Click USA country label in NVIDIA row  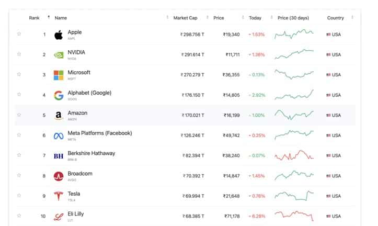click(x=336, y=55)
